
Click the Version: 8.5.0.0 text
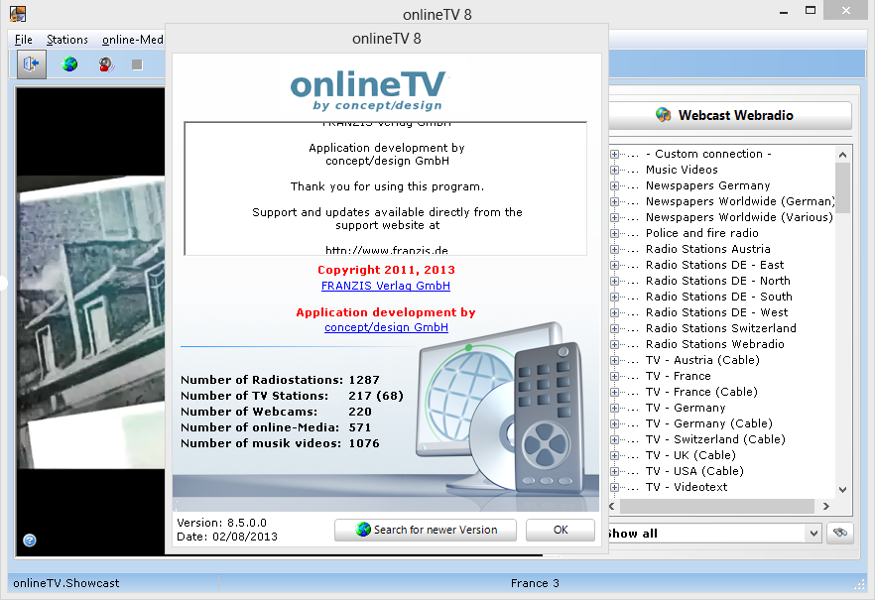(x=221, y=523)
